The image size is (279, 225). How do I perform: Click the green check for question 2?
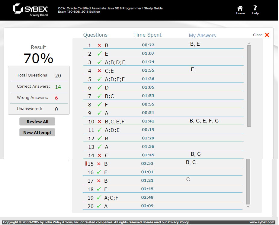(x=100, y=54)
